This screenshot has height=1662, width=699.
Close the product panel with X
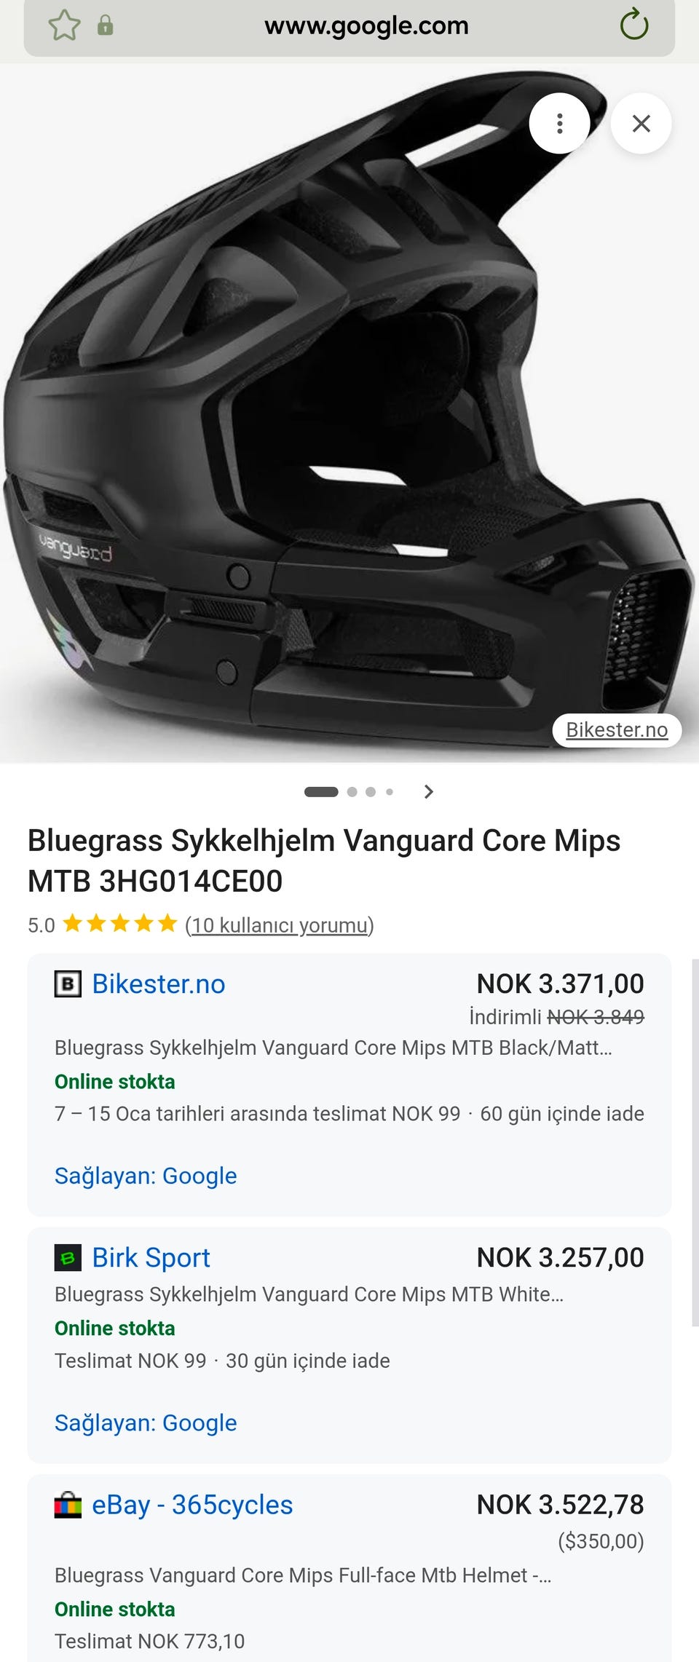pyautogui.click(x=641, y=123)
